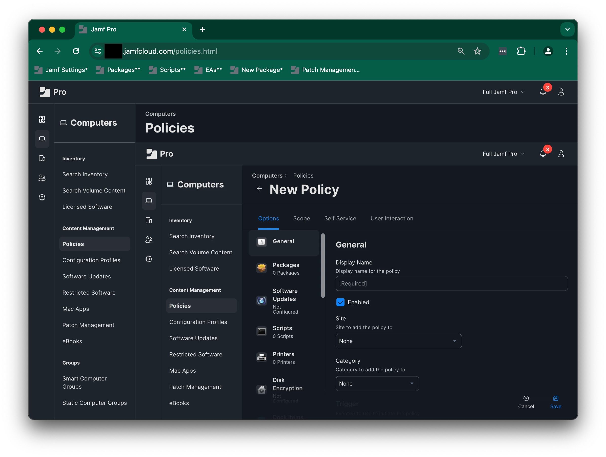This screenshot has height=457, width=606.
Task: Select the Software Updates payload
Action: [x=284, y=301]
